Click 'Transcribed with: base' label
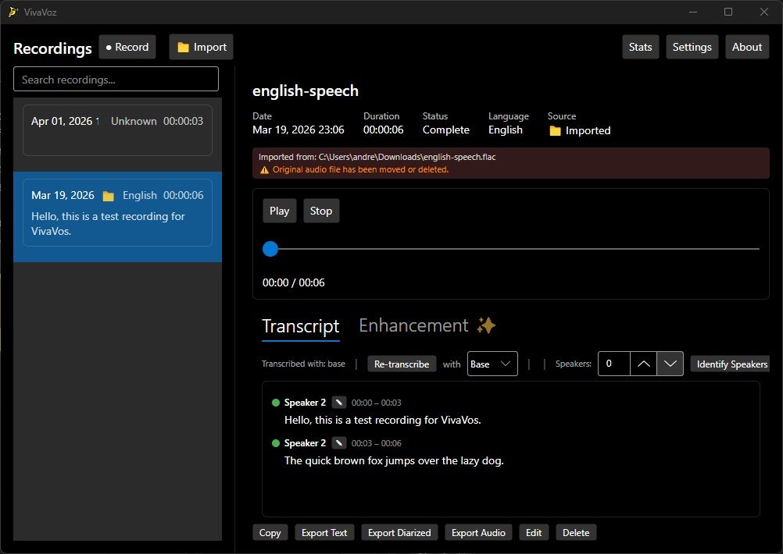Screen dimensions: 783x554 303,364
